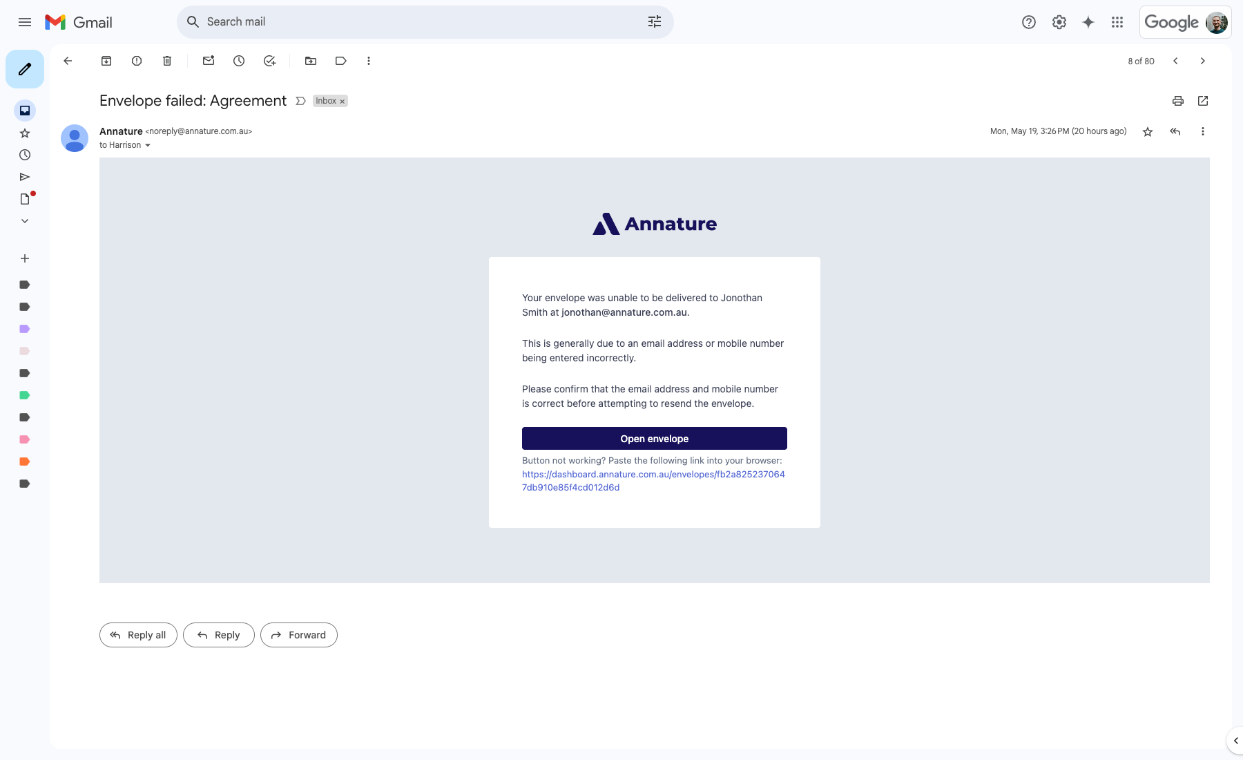Print the whole email conversation
The width and height of the screenshot is (1243, 760).
pos(1178,101)
